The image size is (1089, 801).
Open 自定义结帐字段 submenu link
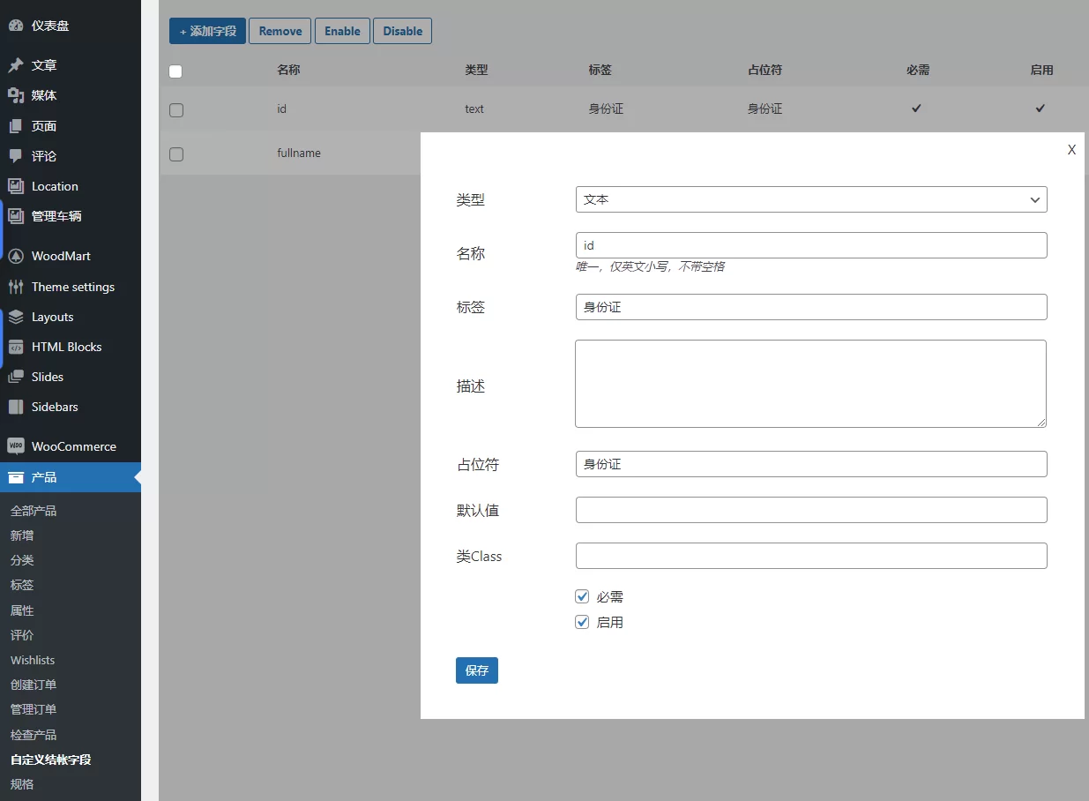[x=51, y=760]
